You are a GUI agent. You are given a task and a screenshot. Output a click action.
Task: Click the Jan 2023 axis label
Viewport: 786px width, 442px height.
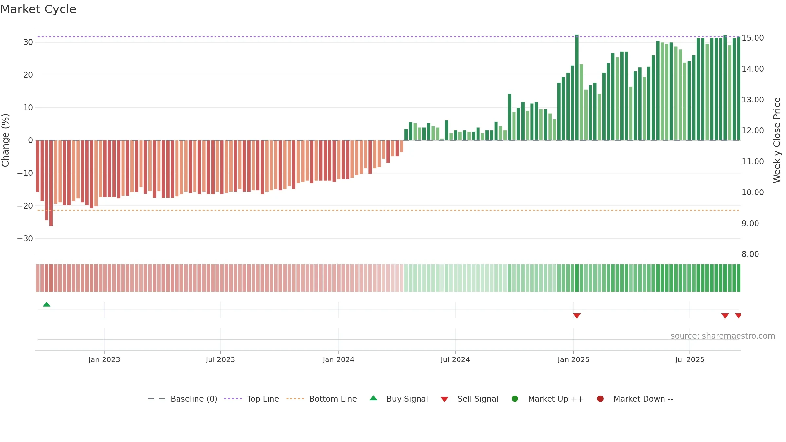[x=104, y=359]
